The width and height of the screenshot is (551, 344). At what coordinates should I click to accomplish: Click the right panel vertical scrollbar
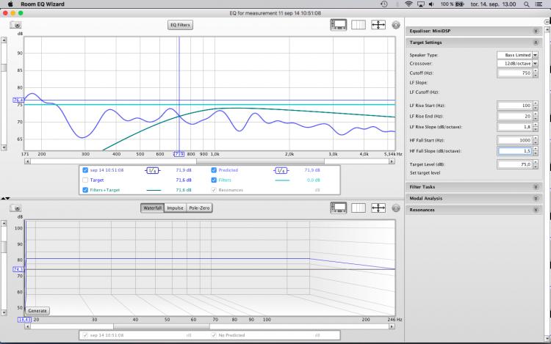coord(547,183)
